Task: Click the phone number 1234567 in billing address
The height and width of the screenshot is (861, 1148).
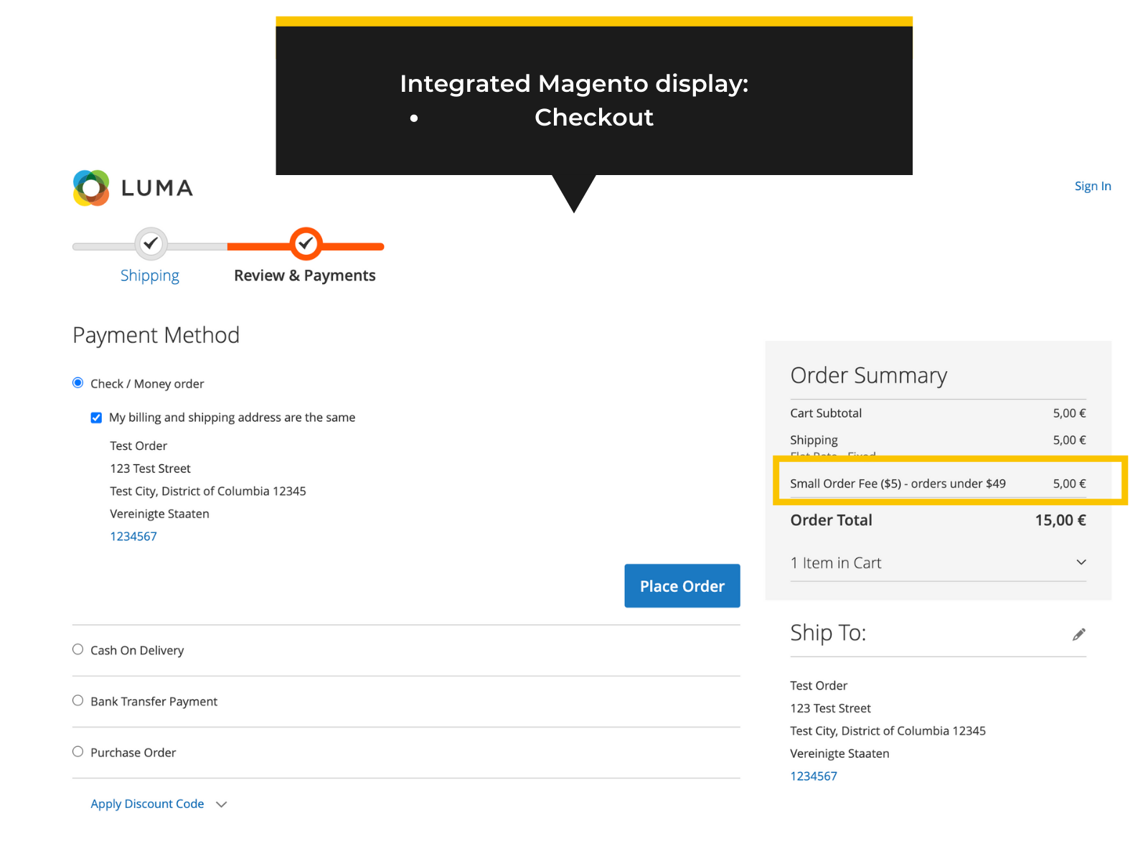Action: click(x=133, y=536)
